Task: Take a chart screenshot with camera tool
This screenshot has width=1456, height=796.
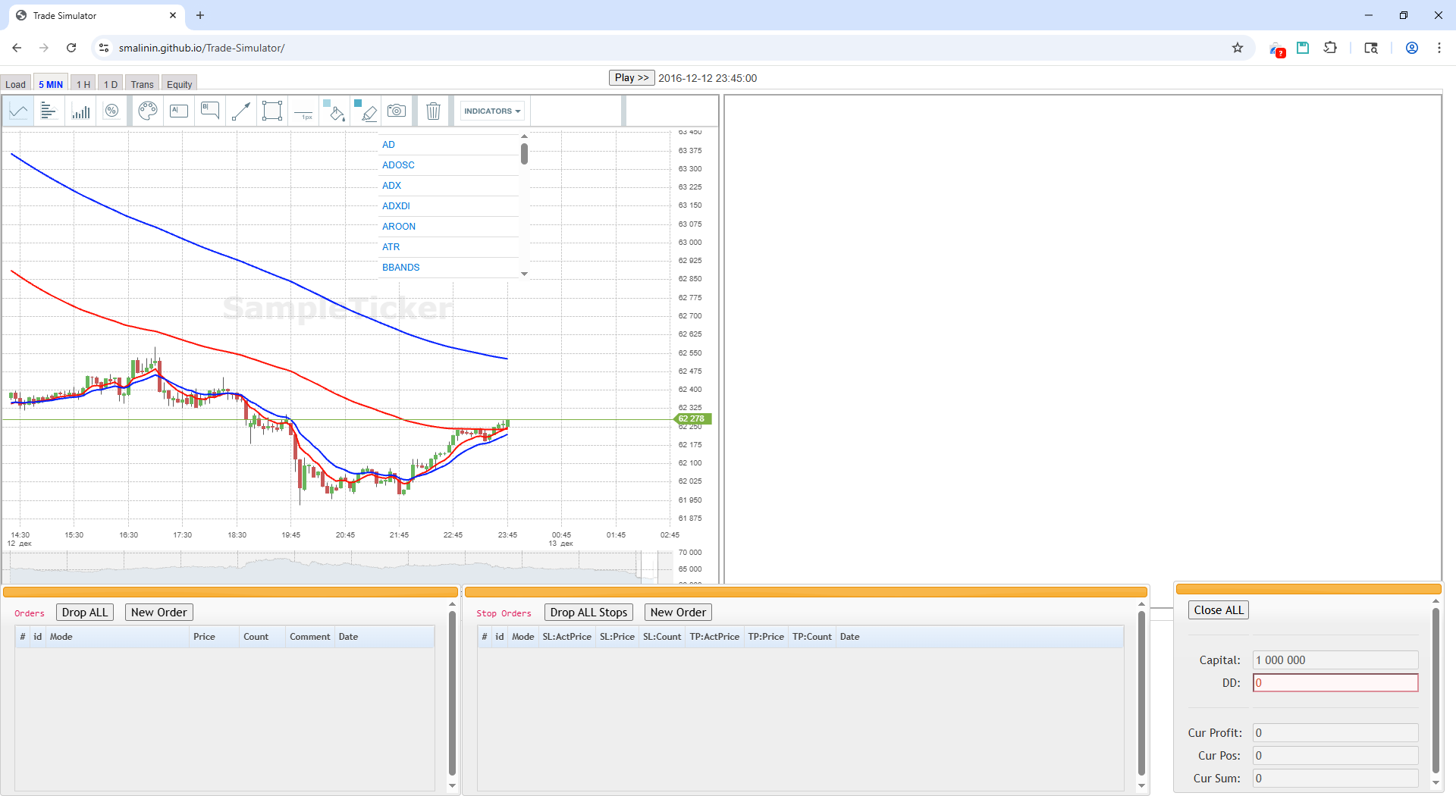Action: (x=396, y=110)
